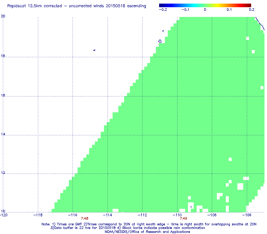Image resolution: width=267 pixels, height=234 pixels.
Task: Click the note line about Times are GMT
Action: [x=149, y=224]
